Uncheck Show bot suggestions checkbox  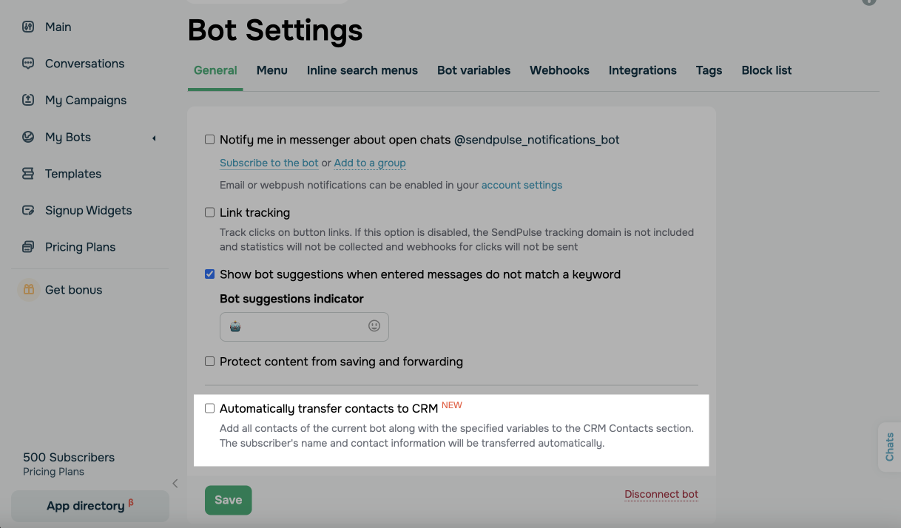tap(210, 274)
